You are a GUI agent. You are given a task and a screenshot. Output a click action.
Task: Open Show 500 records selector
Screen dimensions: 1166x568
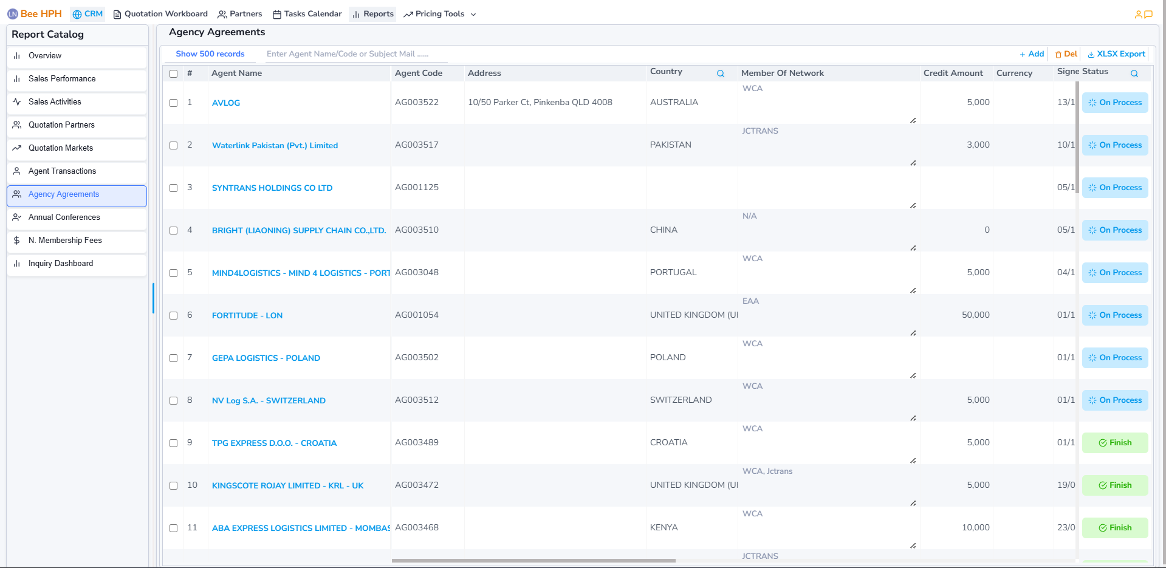(x=210, y=54)
